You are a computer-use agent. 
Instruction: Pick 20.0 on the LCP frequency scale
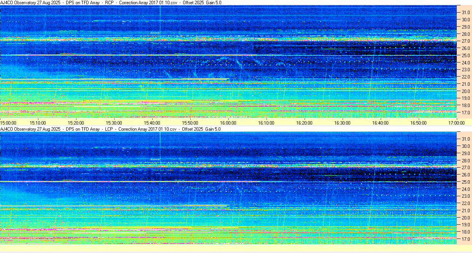(x=466, y=218)
